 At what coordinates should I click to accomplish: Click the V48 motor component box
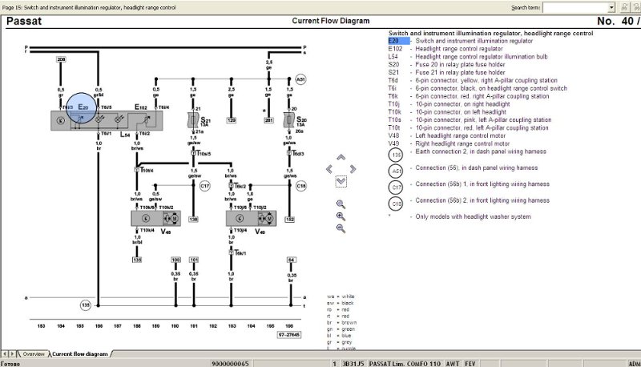coord(155,219)
